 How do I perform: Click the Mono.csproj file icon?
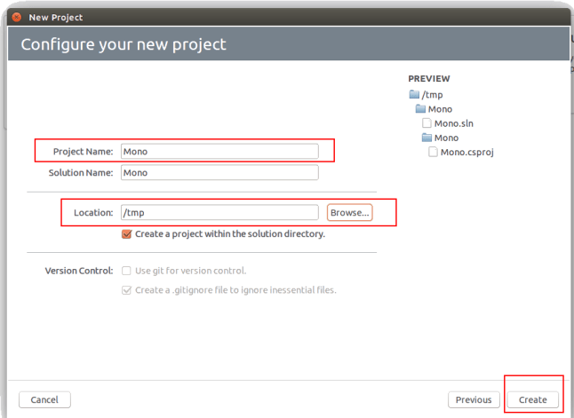(433, 152)
